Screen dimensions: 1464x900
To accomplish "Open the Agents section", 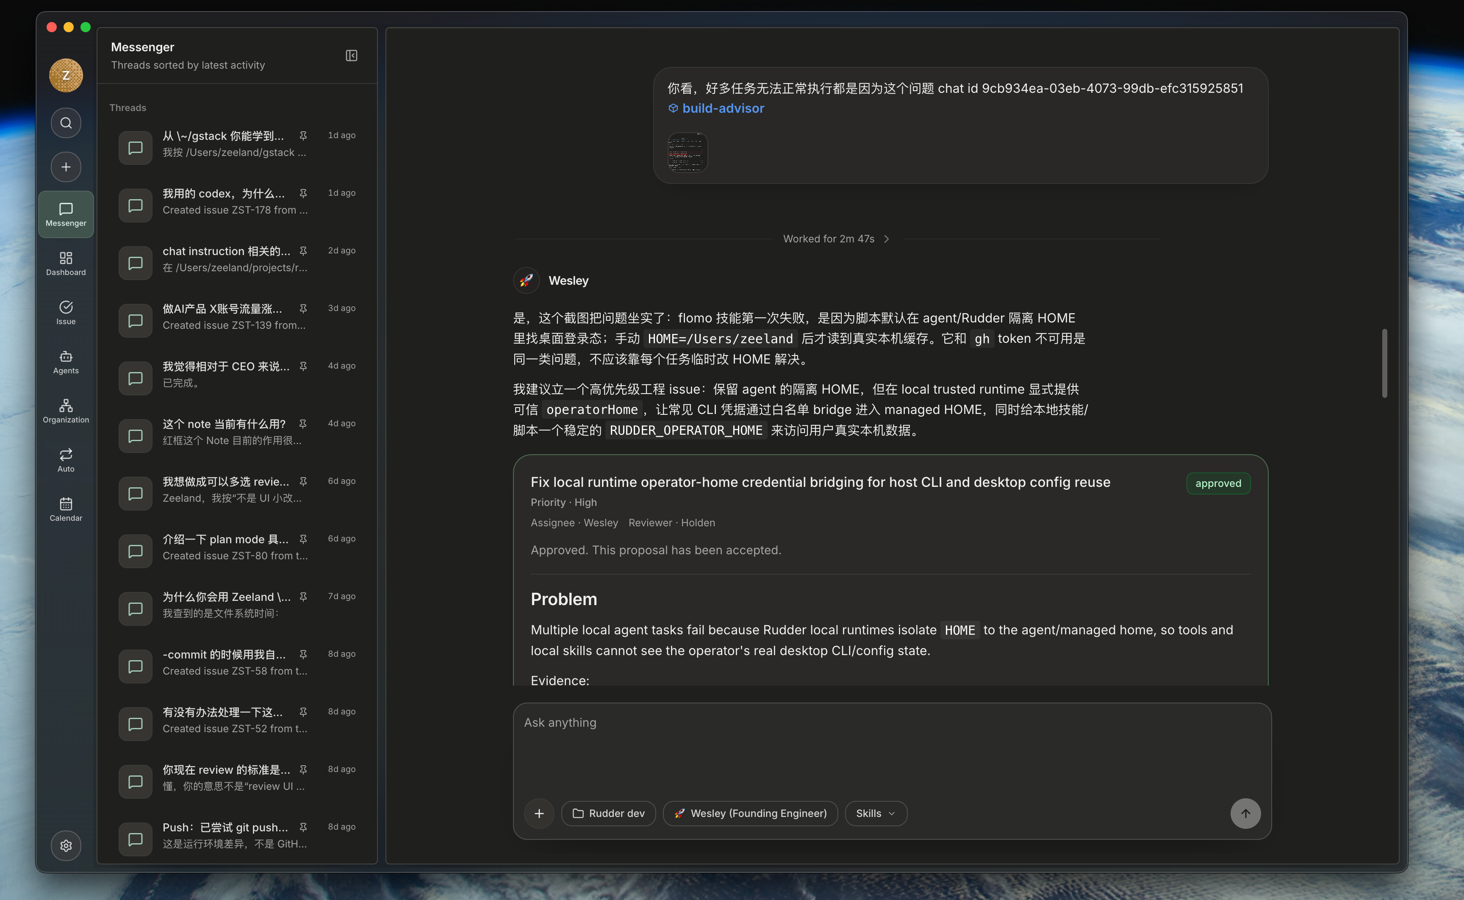I will pyautogui.click(x=66, y=362).
